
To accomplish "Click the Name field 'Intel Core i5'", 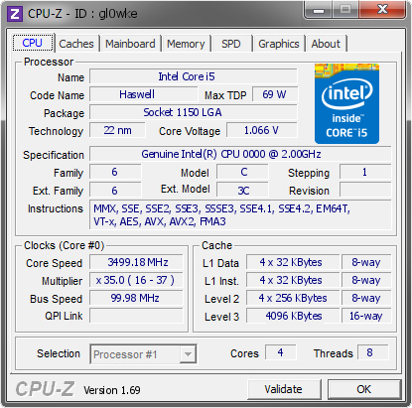I will click(x=194, y=76).
